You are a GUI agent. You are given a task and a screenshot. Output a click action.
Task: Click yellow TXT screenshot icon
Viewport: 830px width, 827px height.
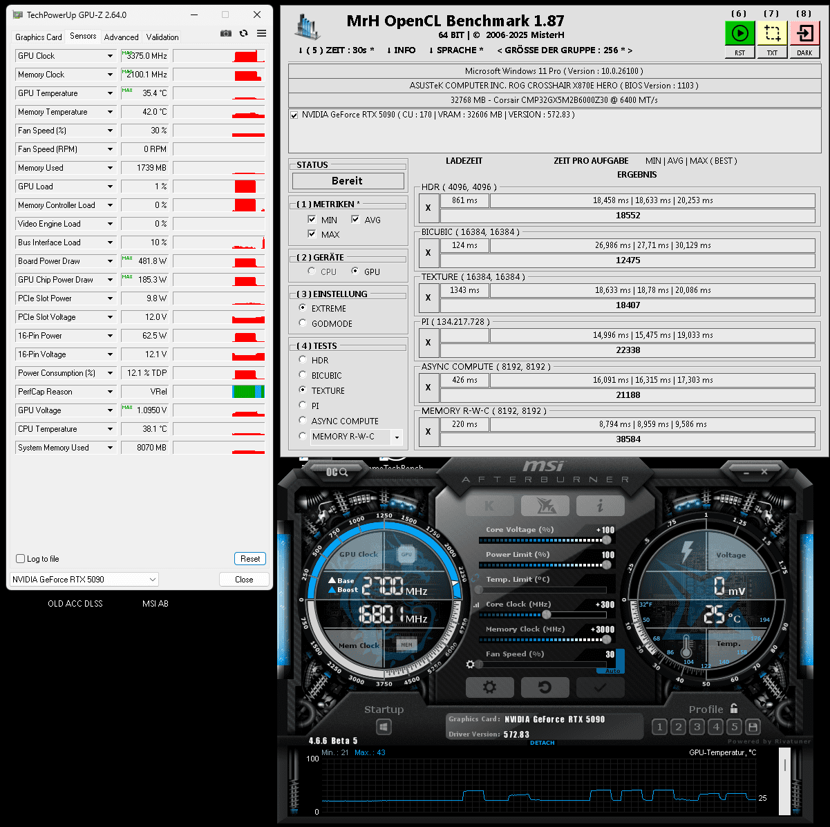tap(772, 33)
